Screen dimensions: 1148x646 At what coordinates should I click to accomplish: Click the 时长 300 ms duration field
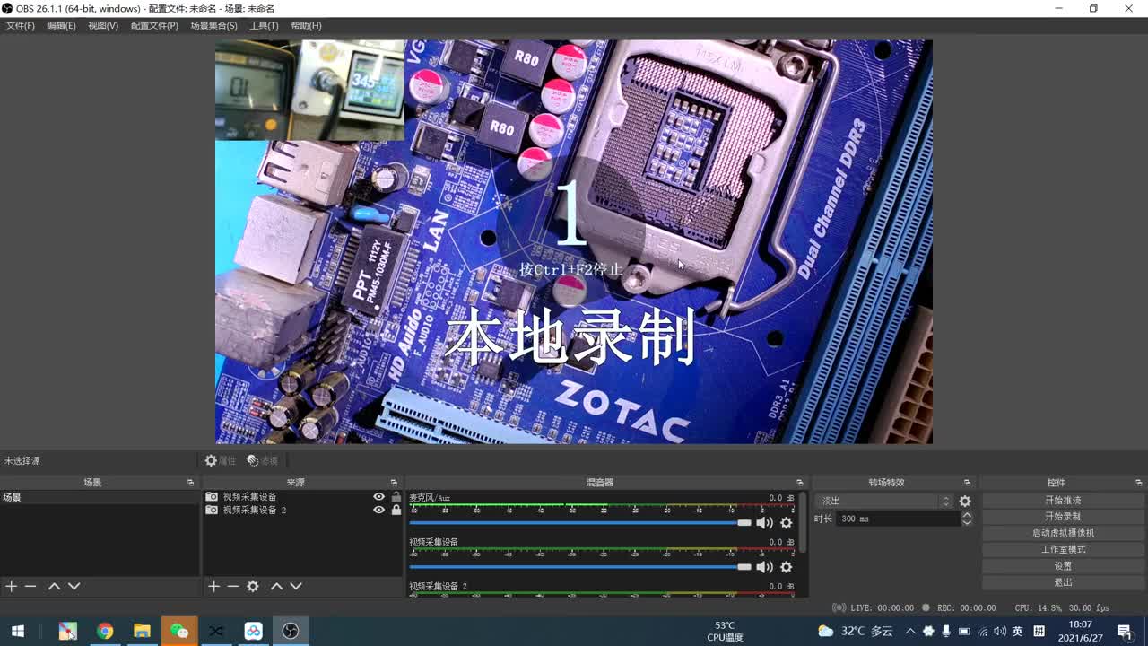[x=898, y=519]
